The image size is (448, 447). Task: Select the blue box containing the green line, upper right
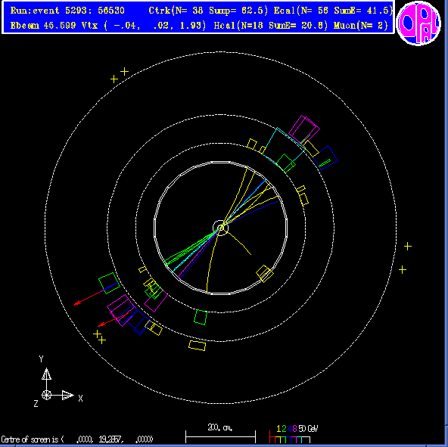coord(325,157)
